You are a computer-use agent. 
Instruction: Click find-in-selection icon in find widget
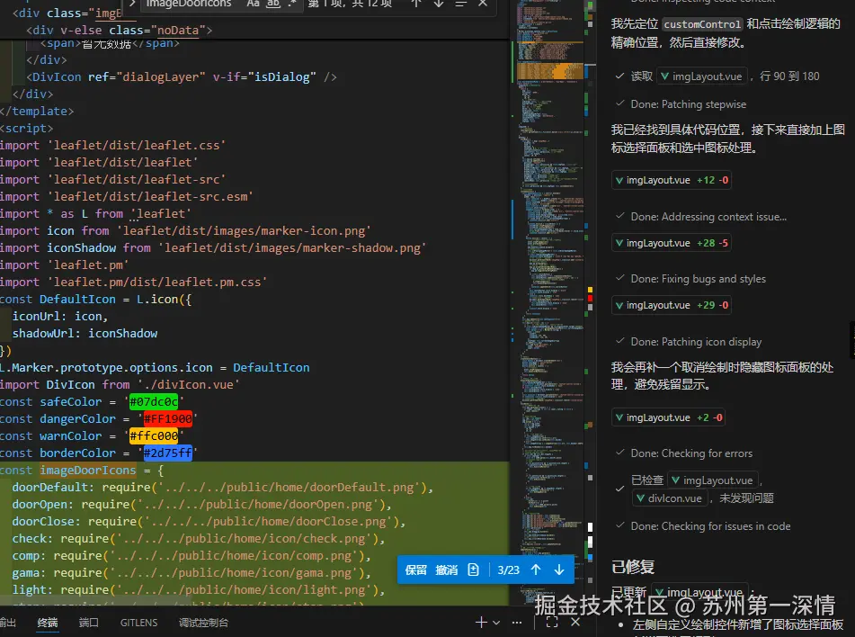coord(461,4)
